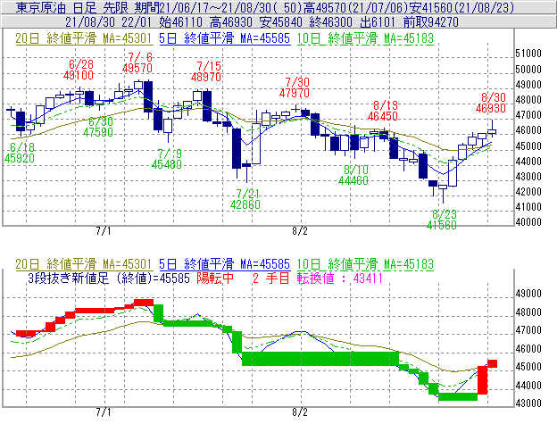557x424 pixels.
Task: Click the red '2 手目' count text
Action: [x=271, y=278]
